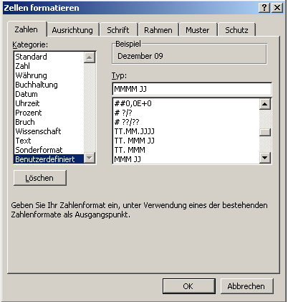Click the help question mark icon
288x302 pixels.
(x=264, y=8)
